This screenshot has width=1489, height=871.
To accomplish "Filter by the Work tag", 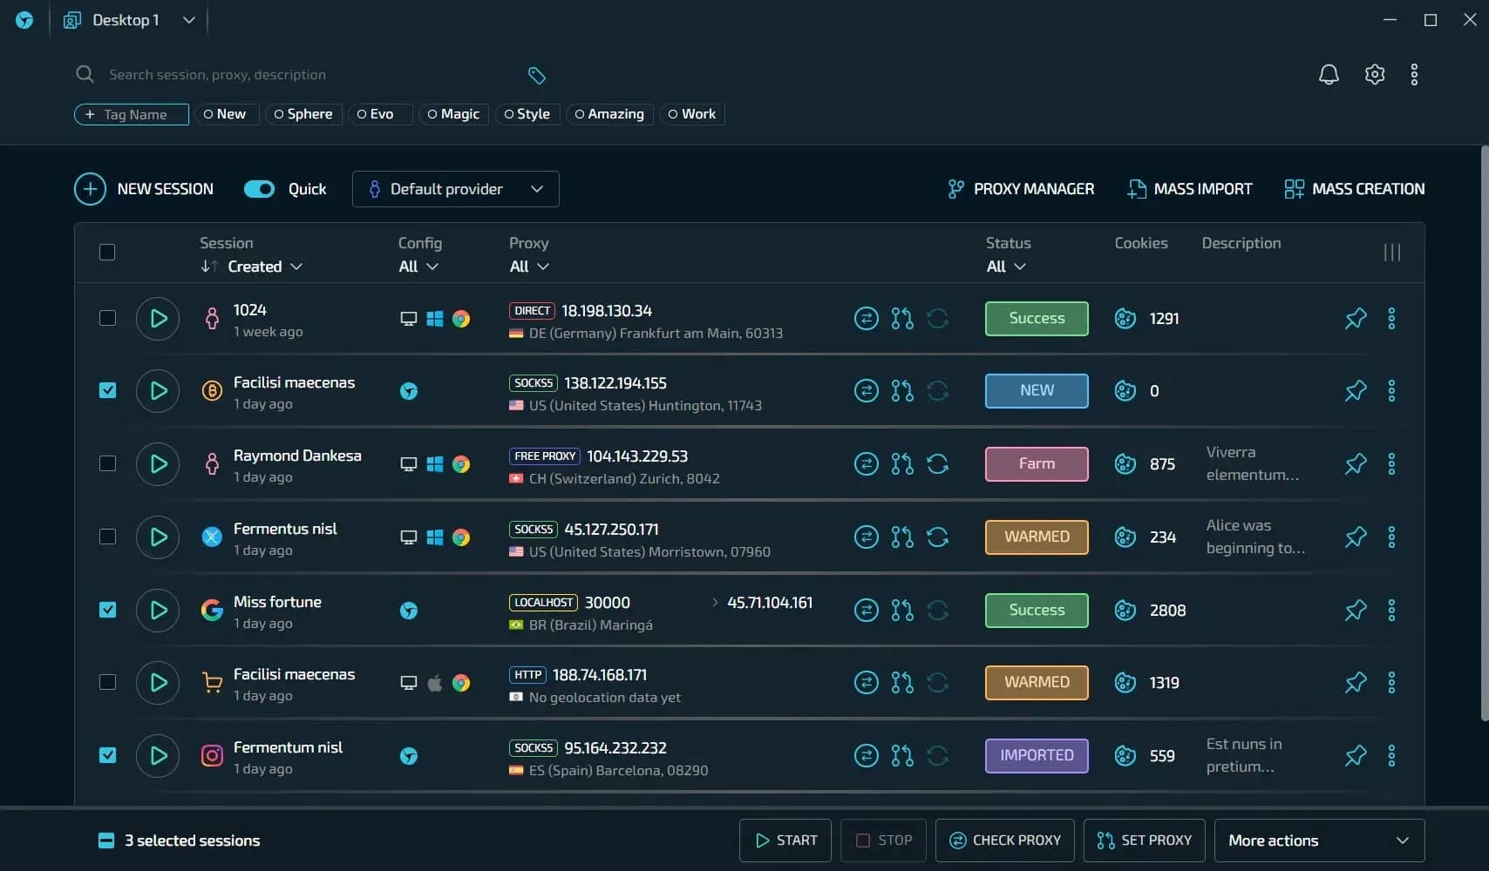I will (x=692, y=114).
